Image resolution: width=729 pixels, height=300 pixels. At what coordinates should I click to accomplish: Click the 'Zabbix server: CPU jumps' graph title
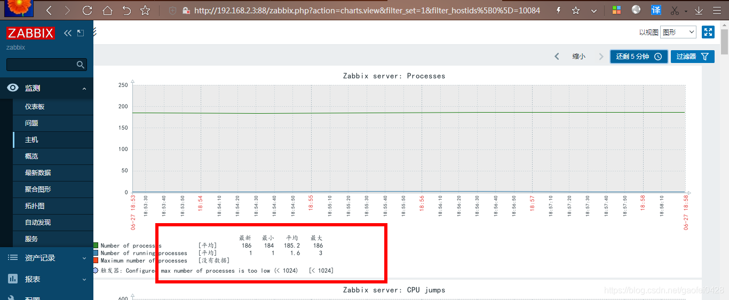394,290
